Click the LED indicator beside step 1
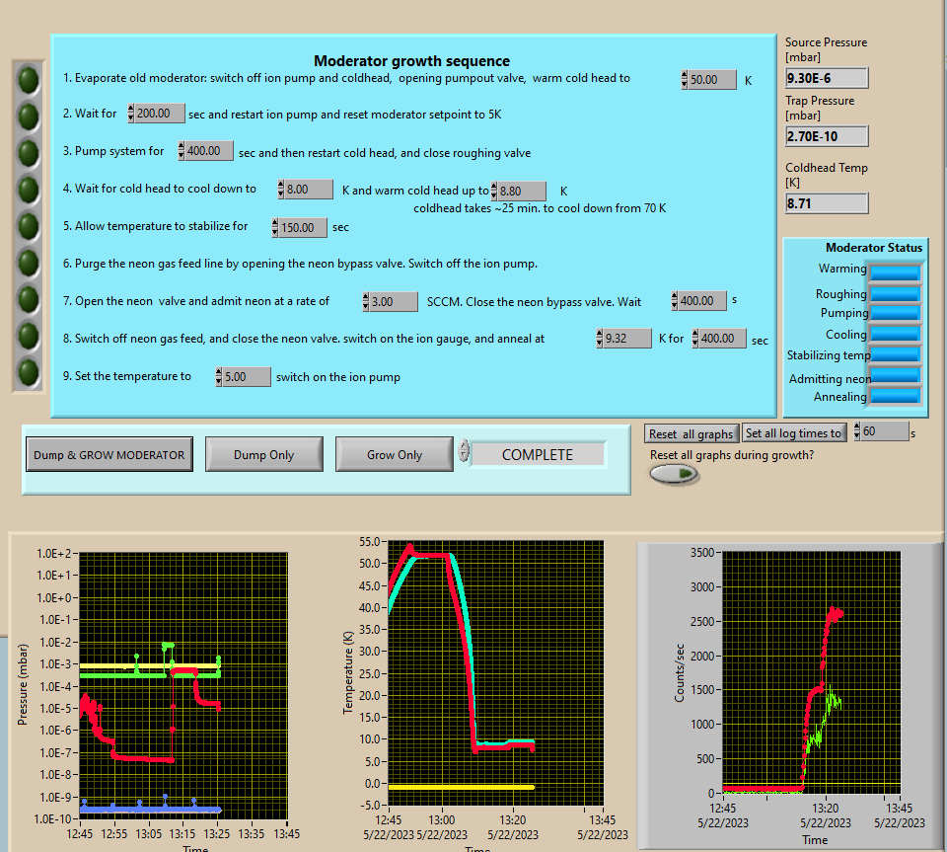 pos(29,78)
